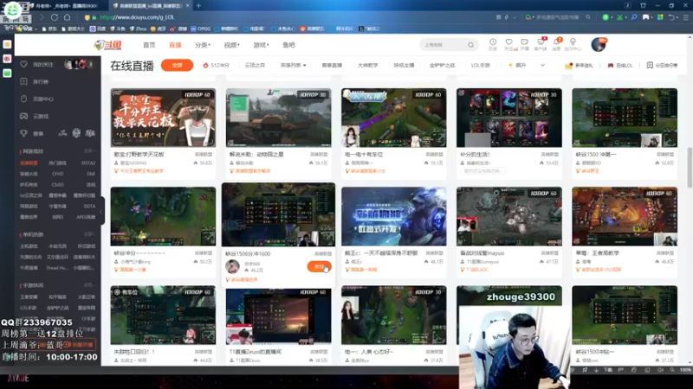Open the 消息 notifications bell icon

click(x=556, y=44)
